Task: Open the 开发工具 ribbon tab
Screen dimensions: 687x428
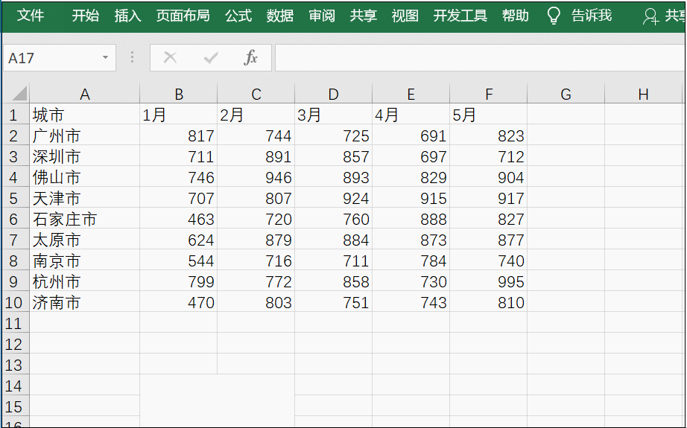Action: click(x=460, y=16)
